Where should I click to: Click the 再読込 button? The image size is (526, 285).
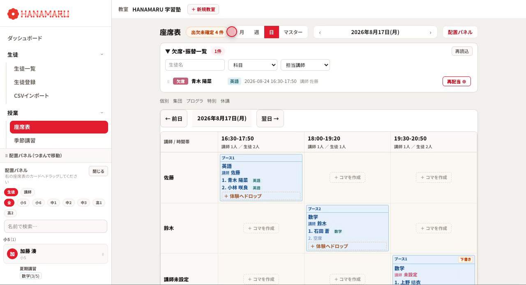pyautogui.click(x=462, y=51)
